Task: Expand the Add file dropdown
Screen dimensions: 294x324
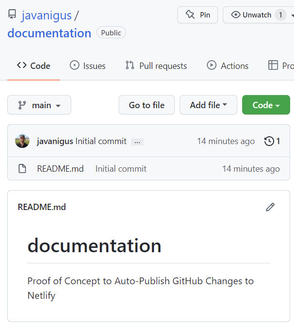Action: click(208, 105)
